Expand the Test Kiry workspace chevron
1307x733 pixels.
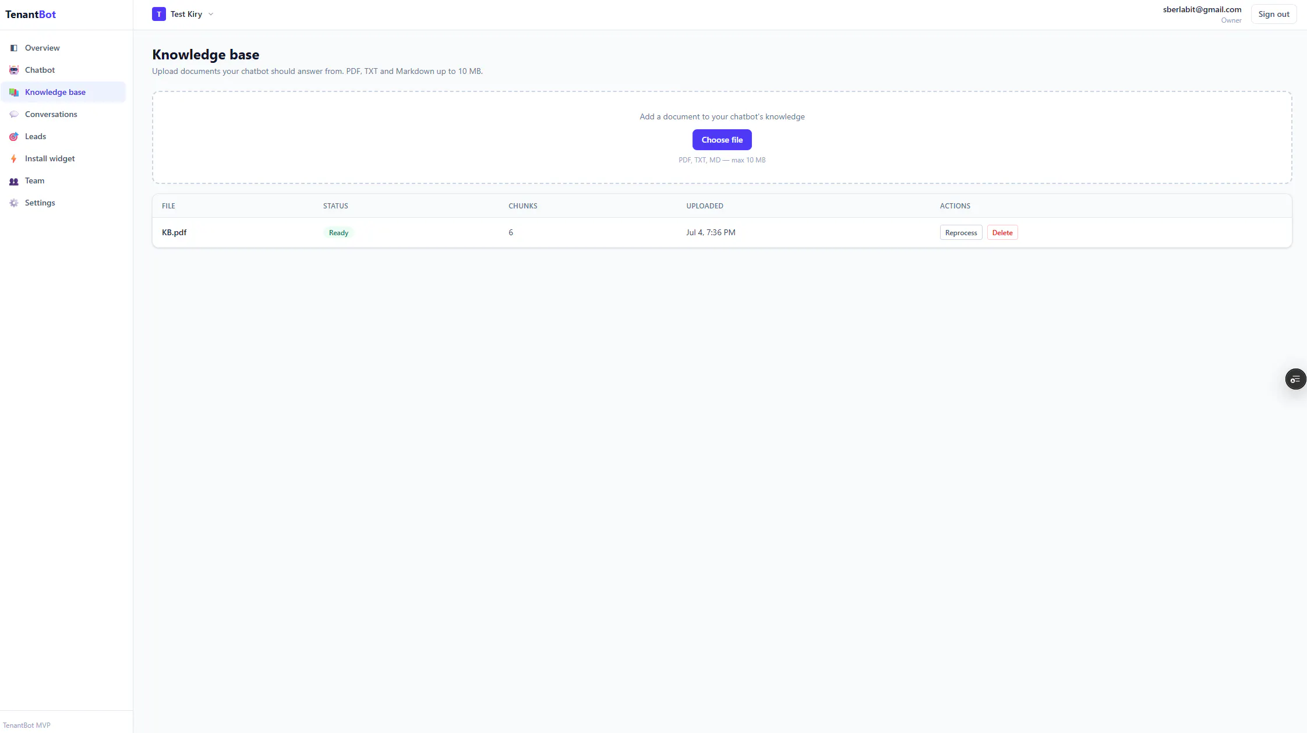tap(211, 14)
